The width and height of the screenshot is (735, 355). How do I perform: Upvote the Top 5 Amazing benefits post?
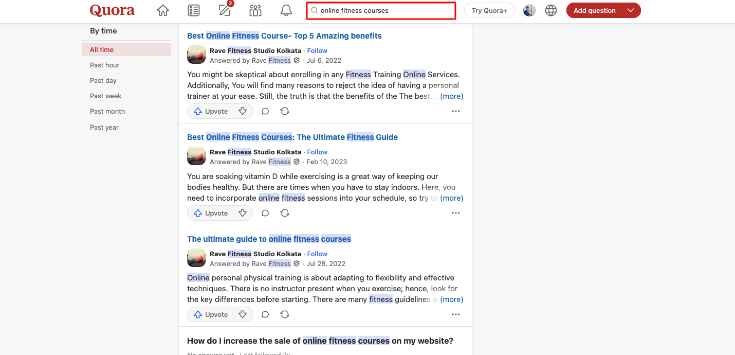tap(211, 111)
